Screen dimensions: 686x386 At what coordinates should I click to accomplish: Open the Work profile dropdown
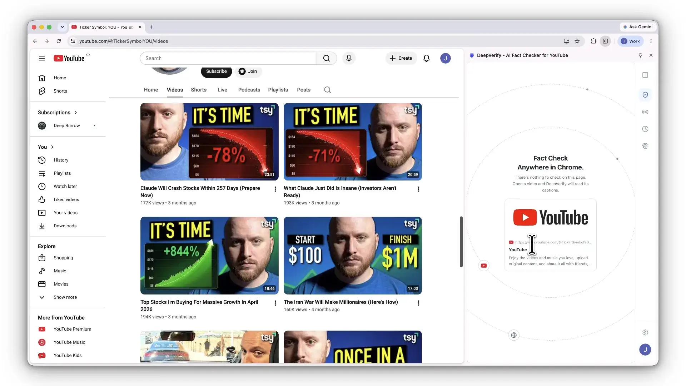630,41
